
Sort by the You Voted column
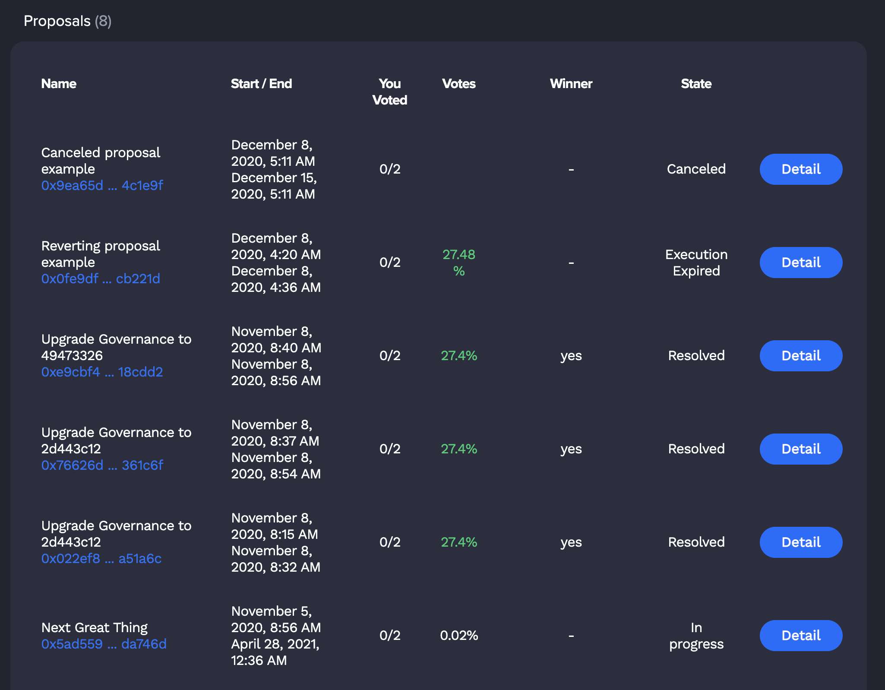point(389,92)
